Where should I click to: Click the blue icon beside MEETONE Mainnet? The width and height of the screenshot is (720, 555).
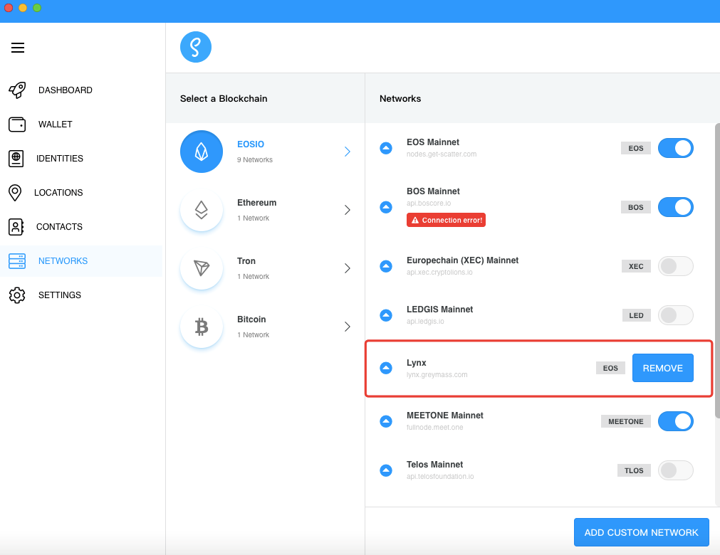tap(386, 421)
